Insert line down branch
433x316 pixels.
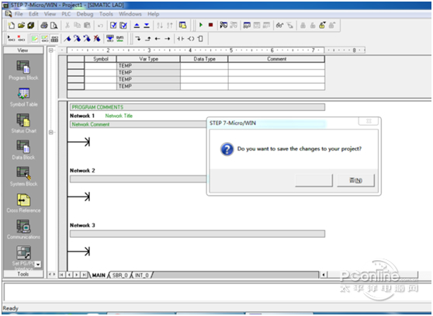[x=137, y=39]
